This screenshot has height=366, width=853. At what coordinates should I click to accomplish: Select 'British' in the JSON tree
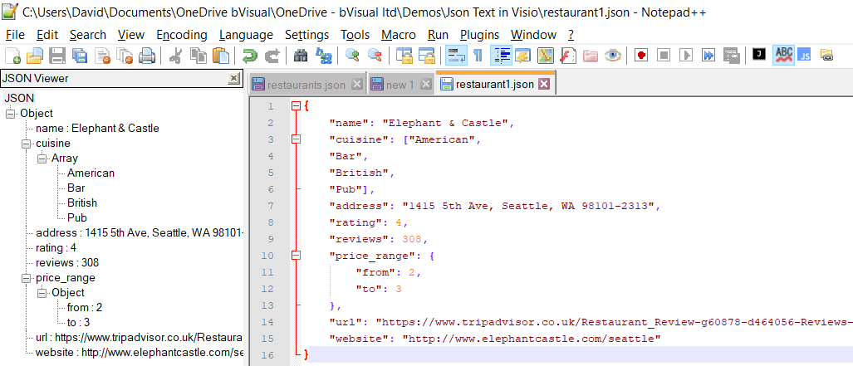click(82, 203)
